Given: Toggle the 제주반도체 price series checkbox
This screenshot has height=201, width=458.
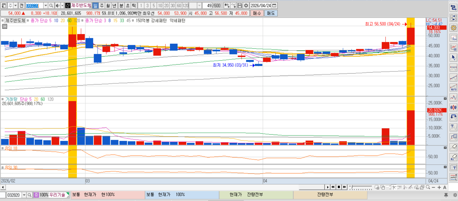Looking at the screenshot, I should [3, 20].
